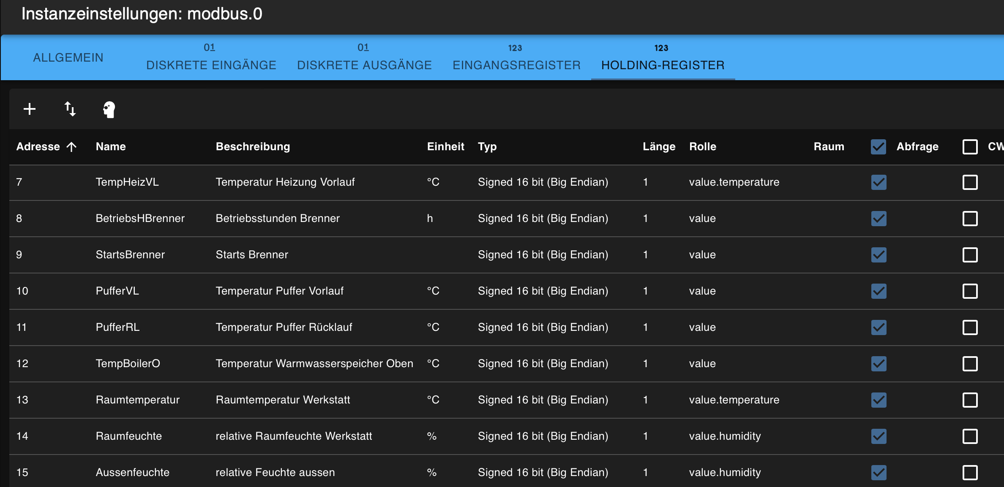The image size is (1004, 487).
Task: Click the Name column header
Action: (111, 146)
